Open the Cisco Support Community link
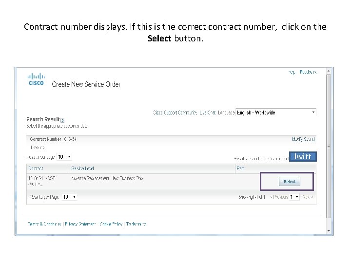The width and height of the screenshot is (351, 263). coord(175,113)
